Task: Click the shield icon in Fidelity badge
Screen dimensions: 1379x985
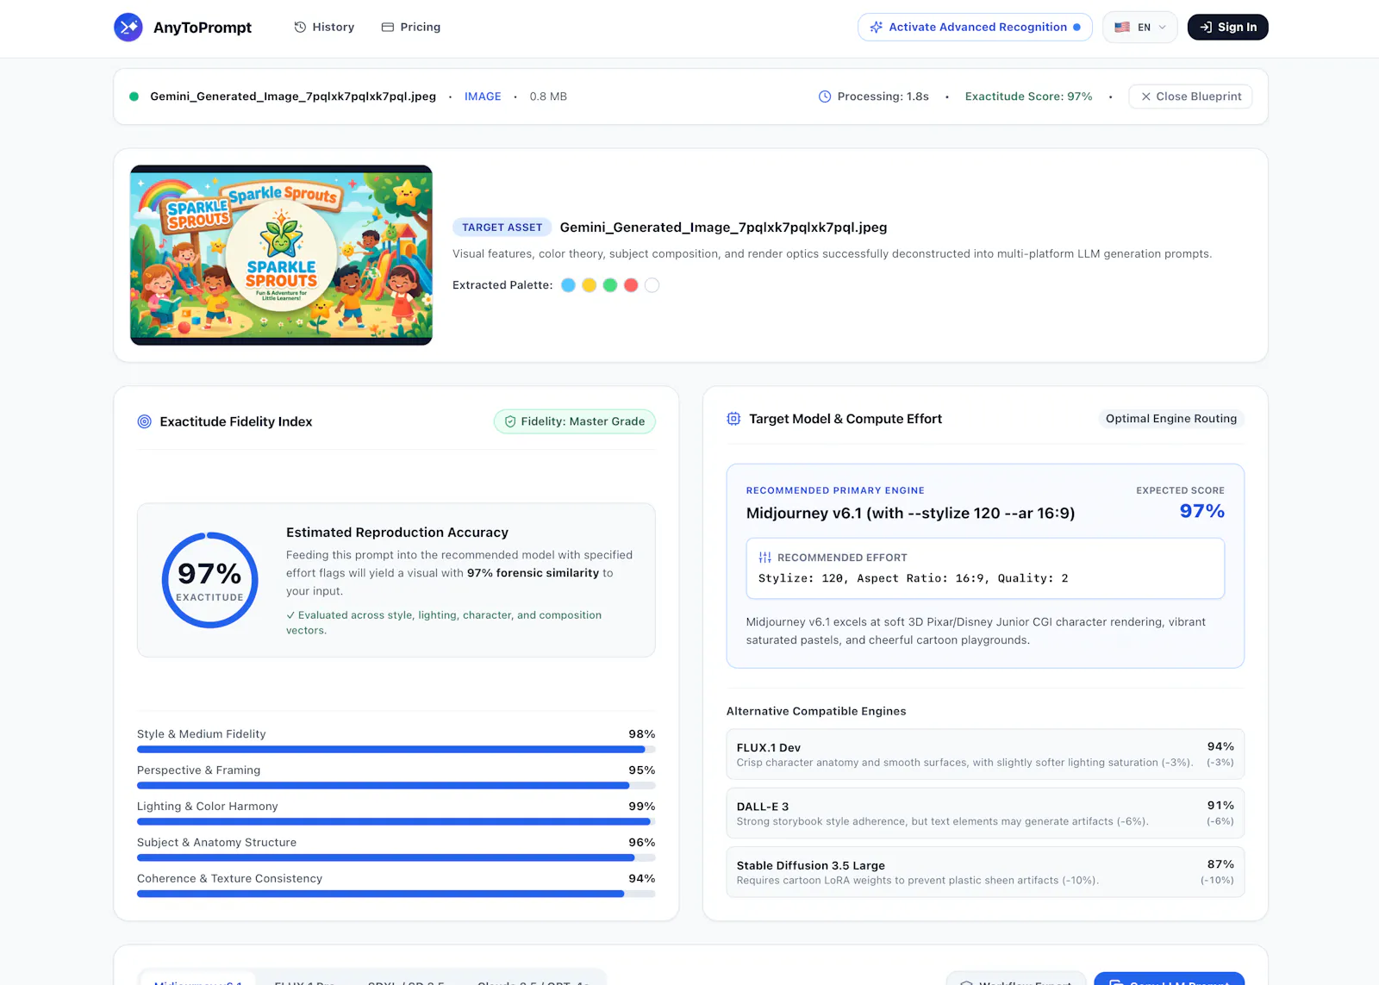Action: coord(510,421)
